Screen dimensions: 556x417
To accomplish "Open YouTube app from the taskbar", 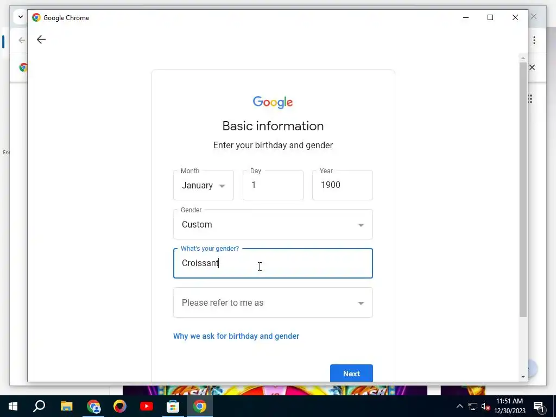I will coord(147,406).
